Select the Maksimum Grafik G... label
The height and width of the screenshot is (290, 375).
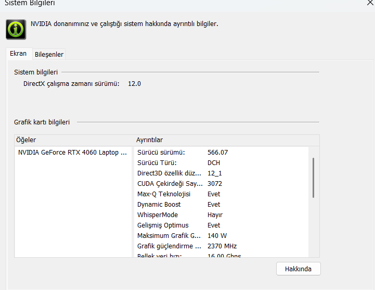coord(169,236)
